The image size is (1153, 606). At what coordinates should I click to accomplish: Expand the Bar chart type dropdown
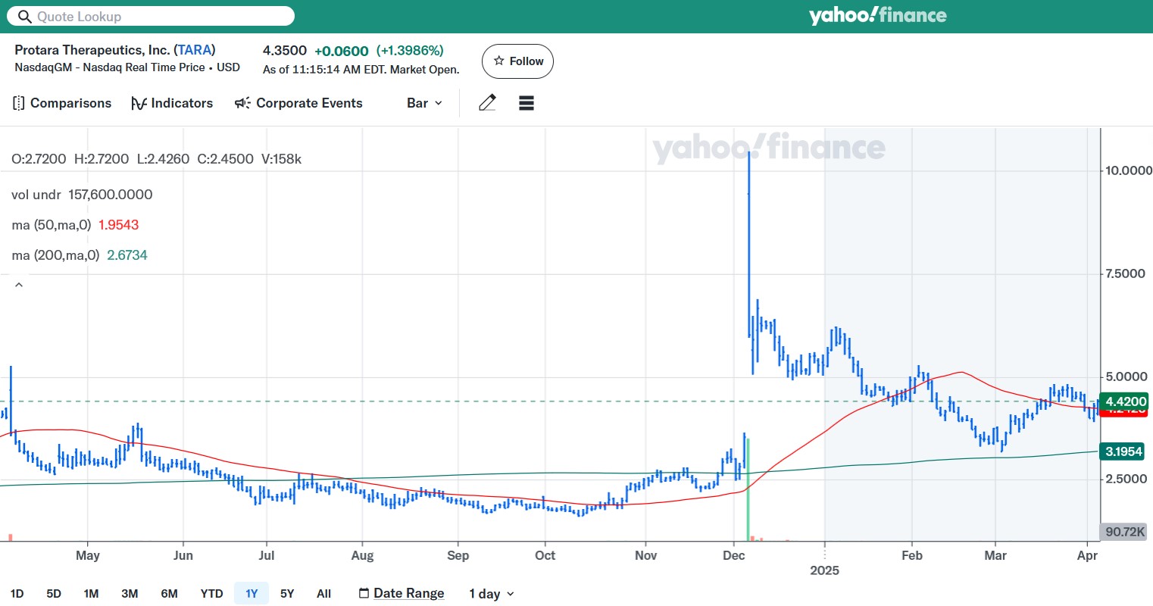(x=424, y=103)
